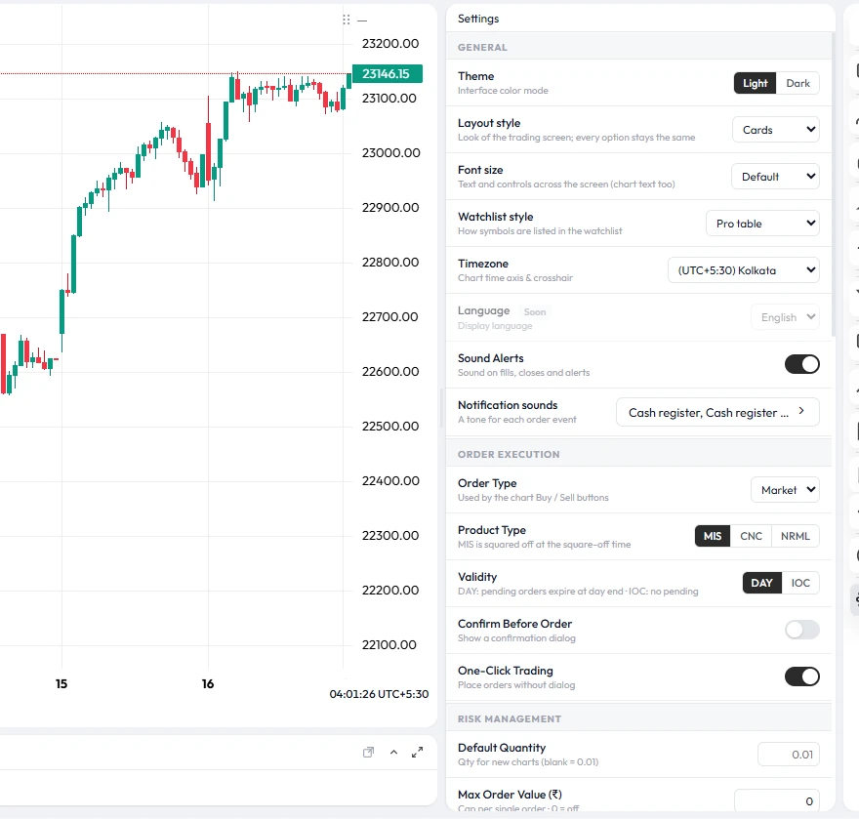The image size is (859, 819).
Task: Click the Settings panel vertical scrollbar
Action: [834, 184]
